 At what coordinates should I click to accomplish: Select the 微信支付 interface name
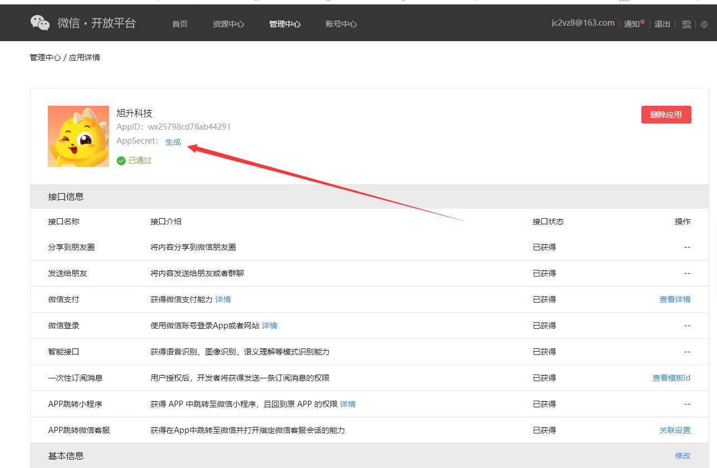click(64, 299)
